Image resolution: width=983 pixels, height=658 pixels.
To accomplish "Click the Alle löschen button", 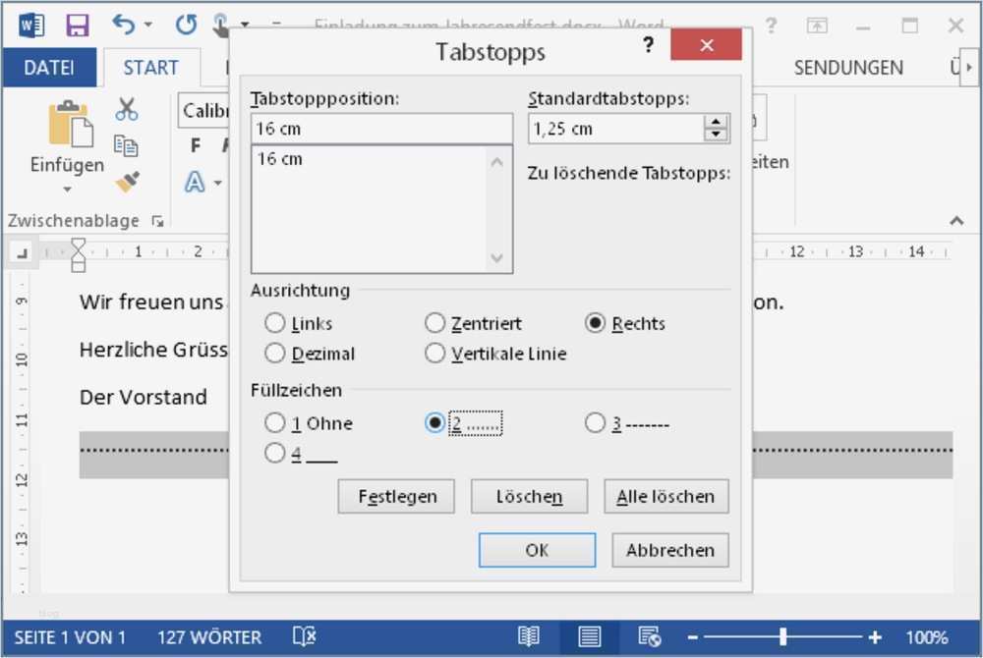I will pyautogui.click(x=665, y=496).
